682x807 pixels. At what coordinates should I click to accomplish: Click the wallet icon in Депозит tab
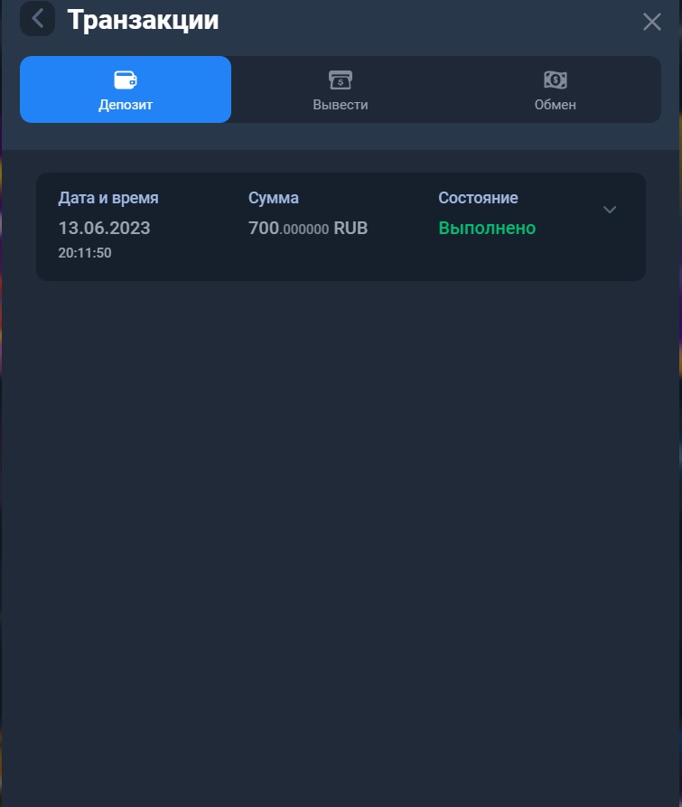pos(126,80)
